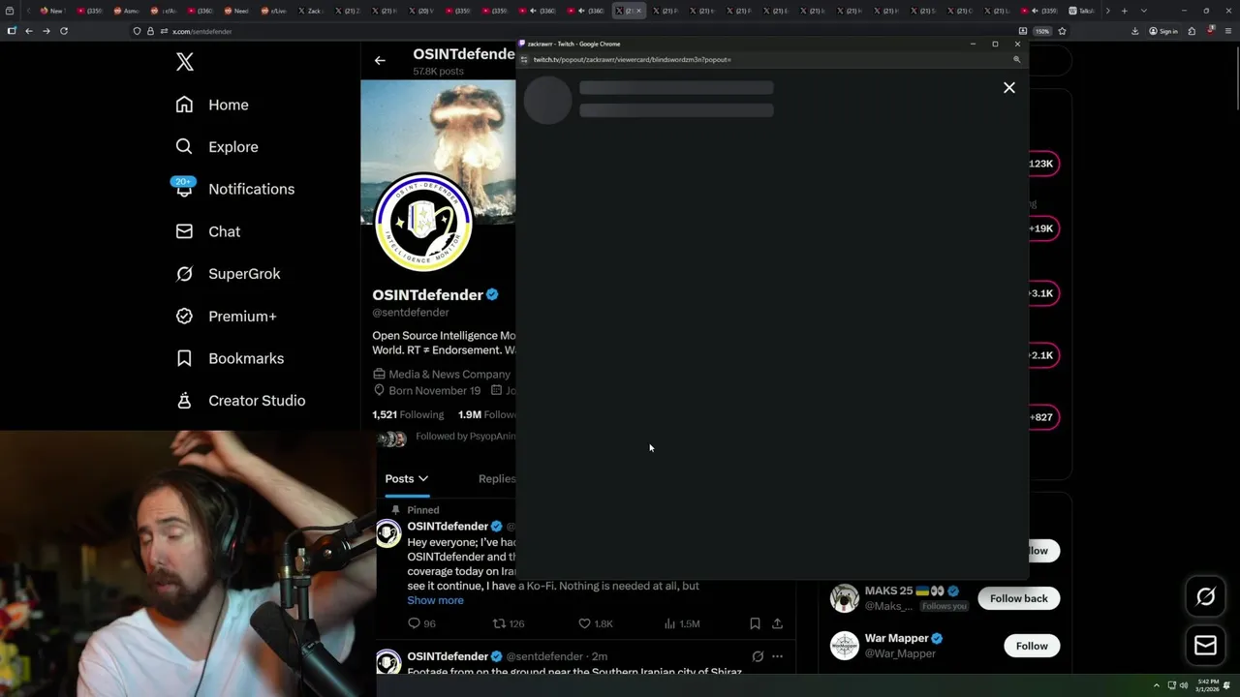Open the More menu on the 2m post
Screen dimensions: 1240x697
(777, 656)
